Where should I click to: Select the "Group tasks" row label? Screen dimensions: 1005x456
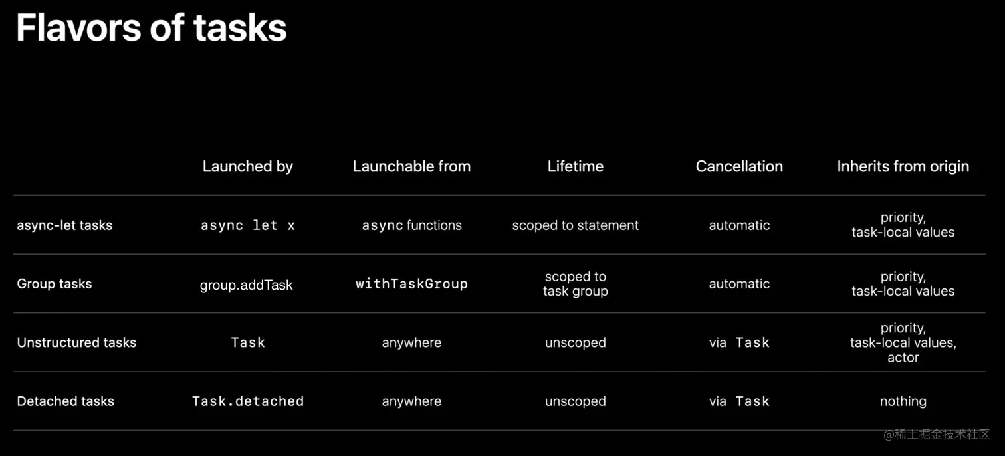pyautogui.click(x=55, y=284)
